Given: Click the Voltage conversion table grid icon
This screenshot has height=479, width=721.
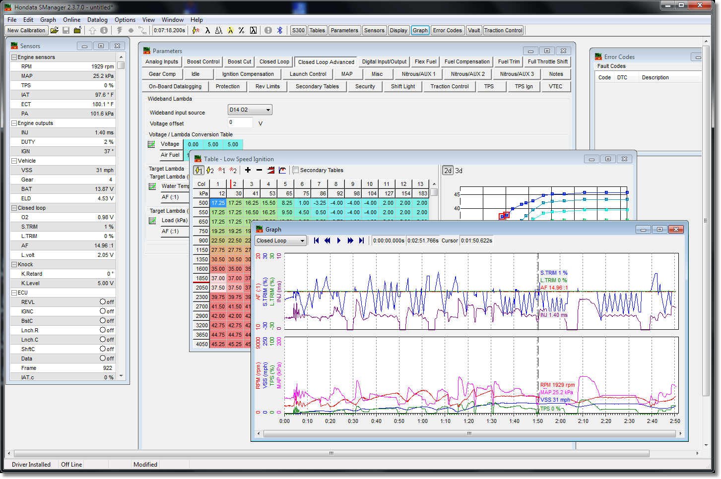Looking at the screenshot, I should pos(152,144).
